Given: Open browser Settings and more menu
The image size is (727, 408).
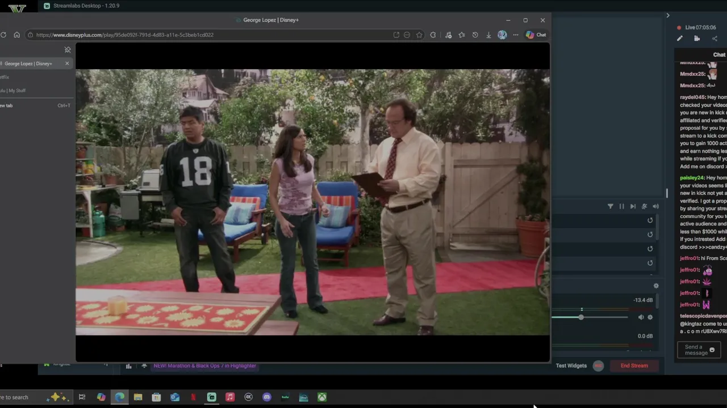Looking at the screenshot, I should point(516,35).
